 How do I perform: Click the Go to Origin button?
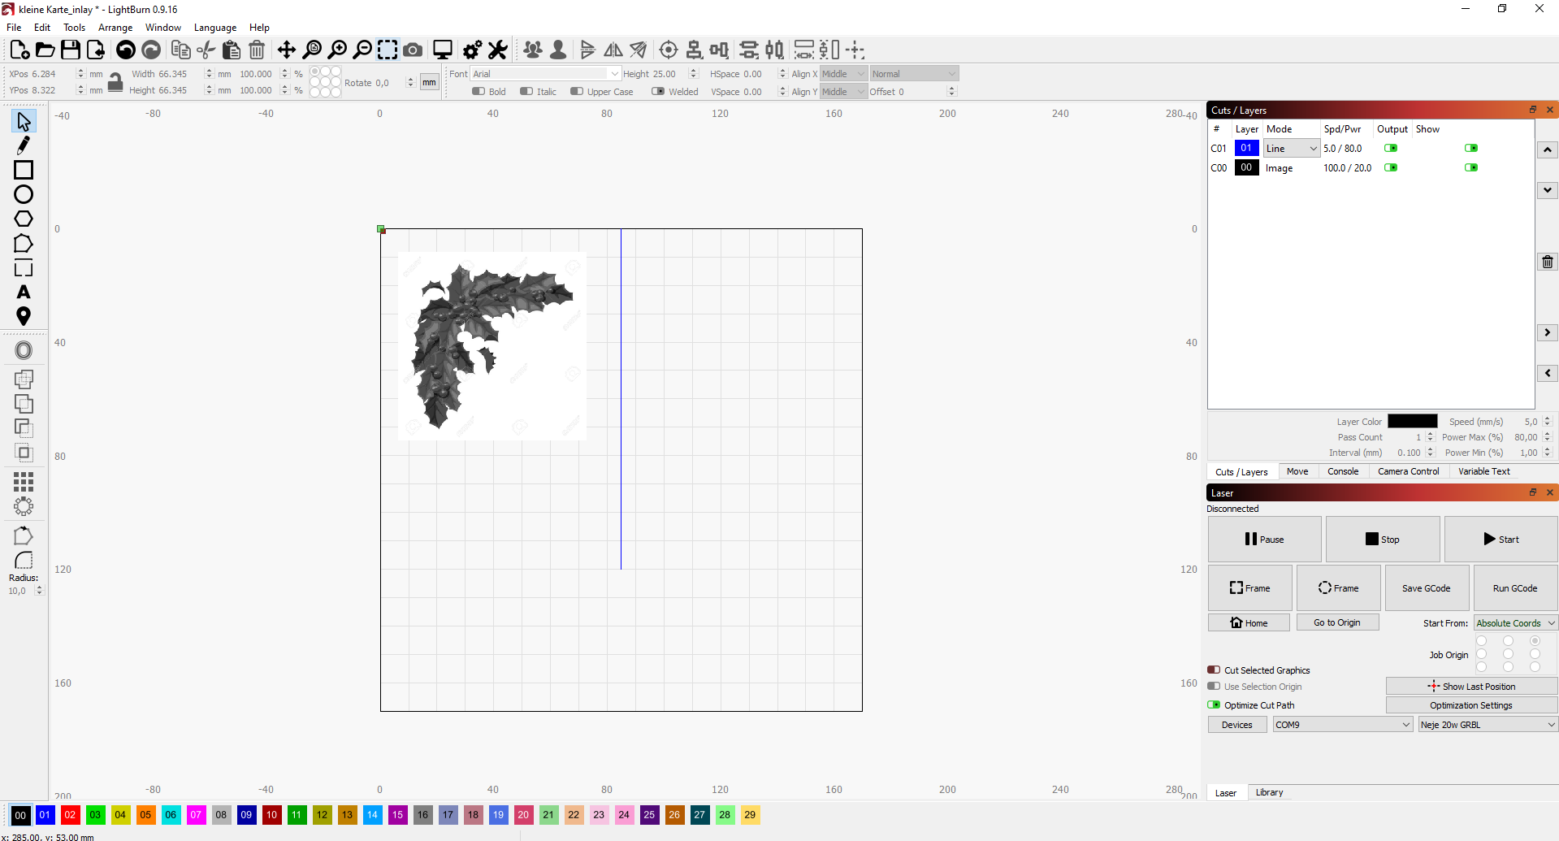click(1337, 622)
